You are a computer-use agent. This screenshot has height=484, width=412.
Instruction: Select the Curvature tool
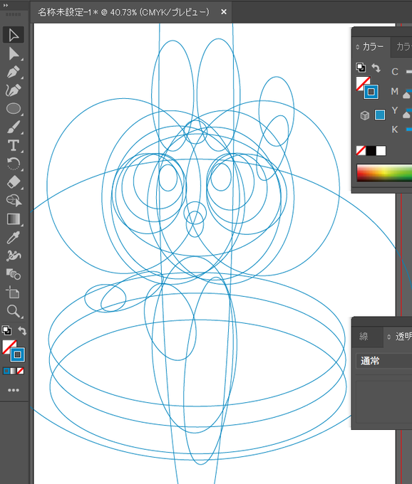pos(14,90)
